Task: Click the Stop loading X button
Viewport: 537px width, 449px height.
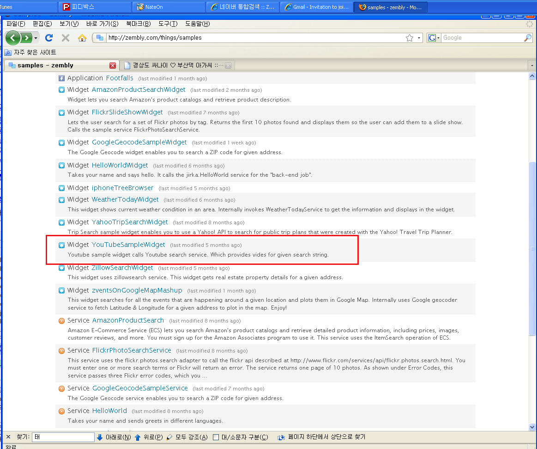Action: pos(66,38)
